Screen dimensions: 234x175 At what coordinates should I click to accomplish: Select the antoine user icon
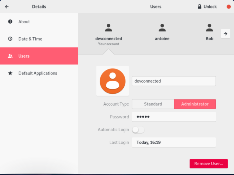coord(162,28)
